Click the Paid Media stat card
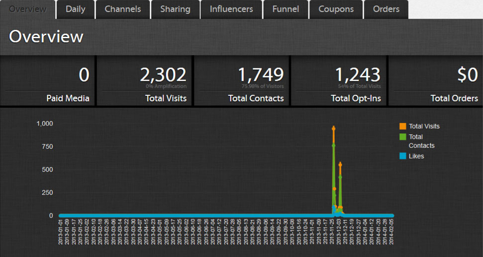Viewport: 483px width, 257px height. click(48, 80)
